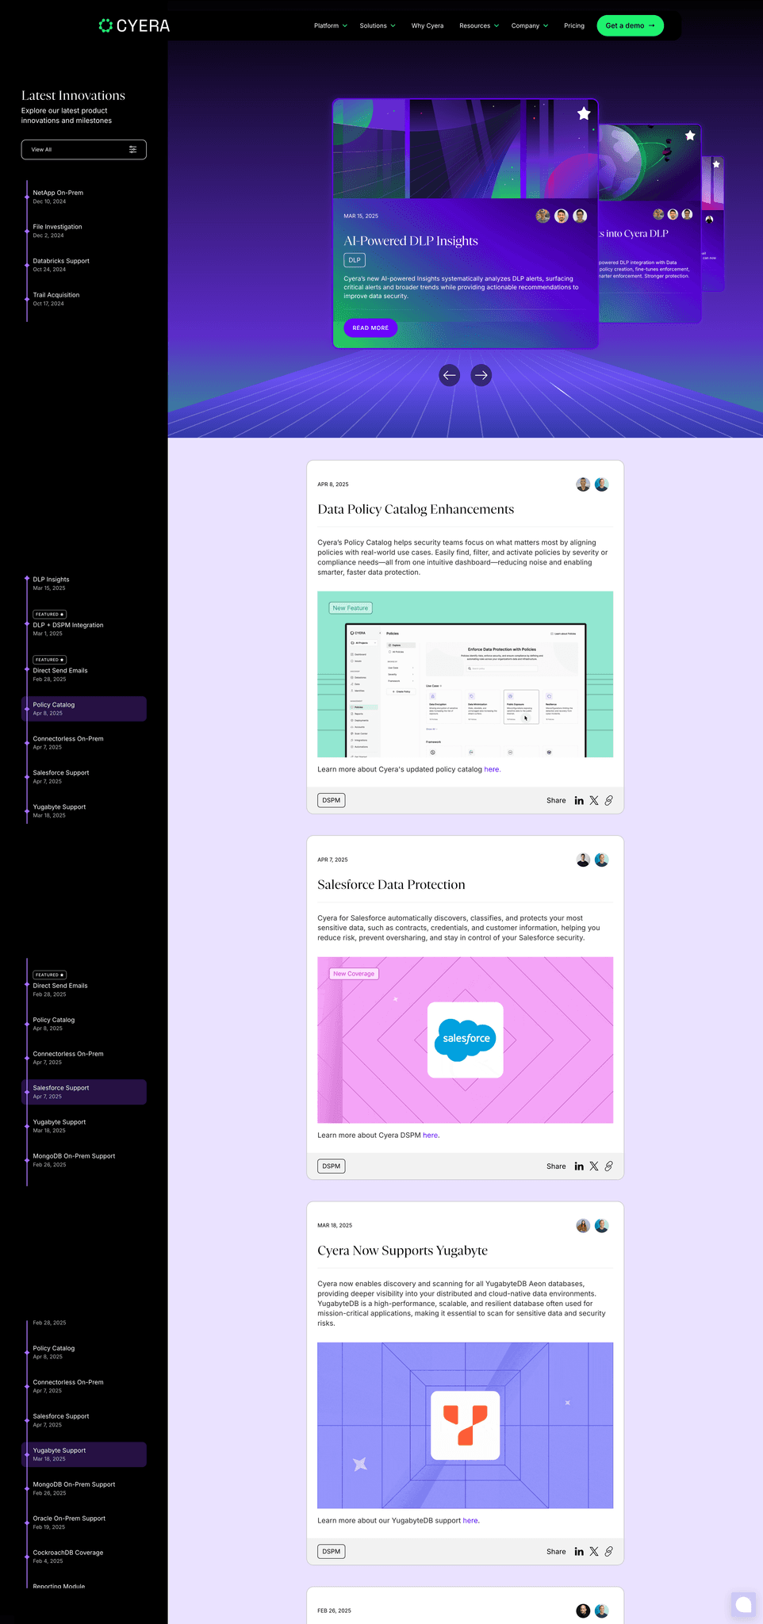Share Data Policy Catalog post on LinkedIn
The width and height of the screenshot is (763, 1624).
click(x=579, y=801)
